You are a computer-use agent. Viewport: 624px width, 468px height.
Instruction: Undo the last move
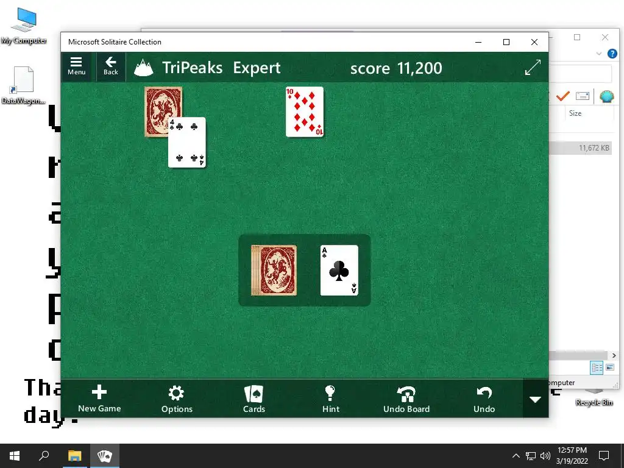click(484, 399)
